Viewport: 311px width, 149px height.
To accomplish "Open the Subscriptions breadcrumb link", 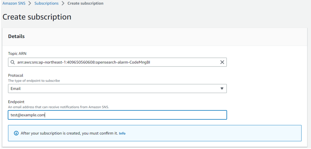I will (46, 3).
